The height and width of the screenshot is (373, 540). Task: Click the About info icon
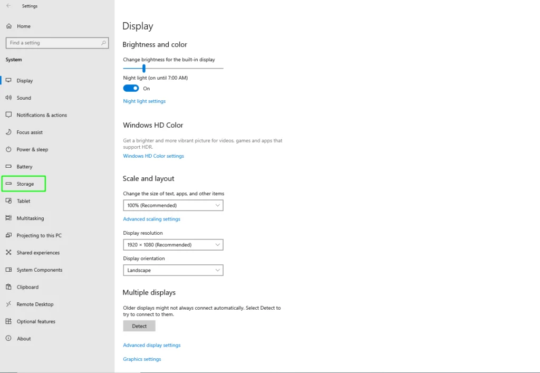(8, 339)
